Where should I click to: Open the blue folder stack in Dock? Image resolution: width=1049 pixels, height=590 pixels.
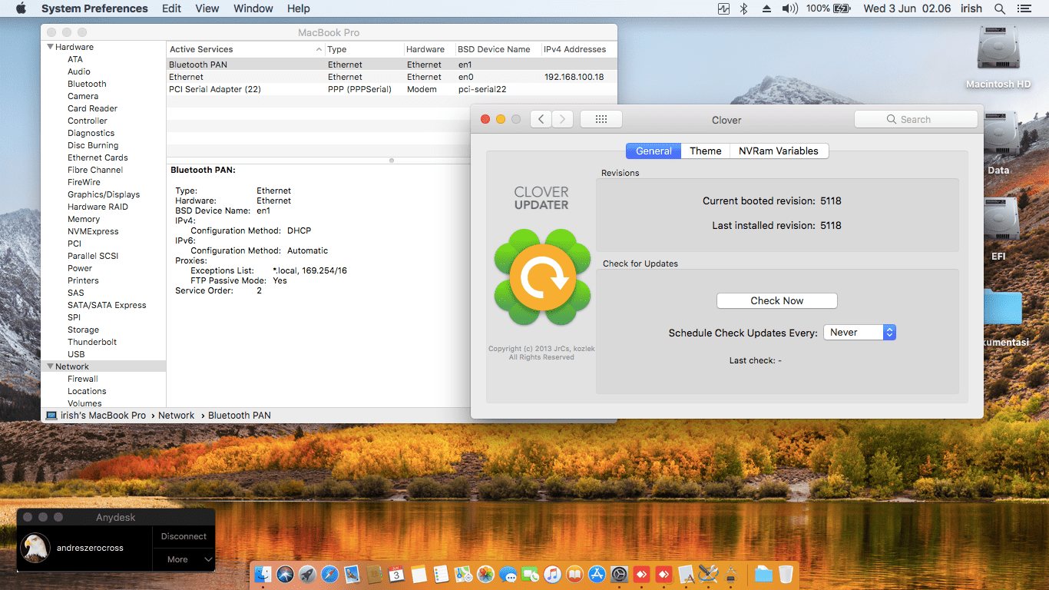[763, 574]
